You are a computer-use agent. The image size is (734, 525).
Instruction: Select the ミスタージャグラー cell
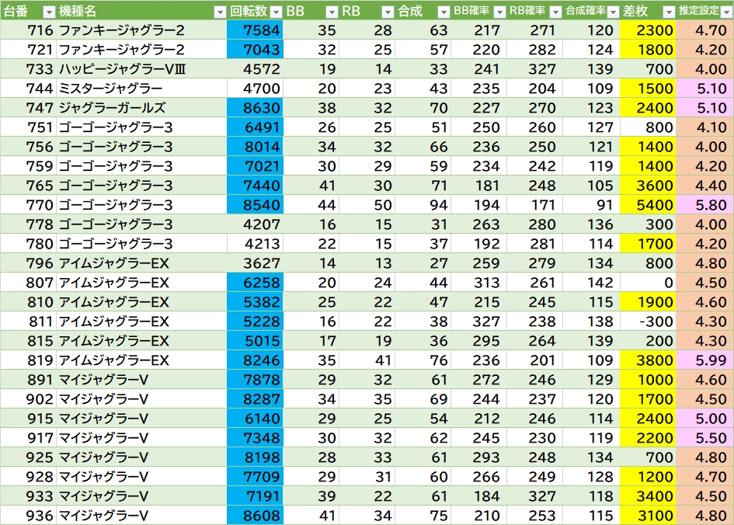(x=142, y=88)
